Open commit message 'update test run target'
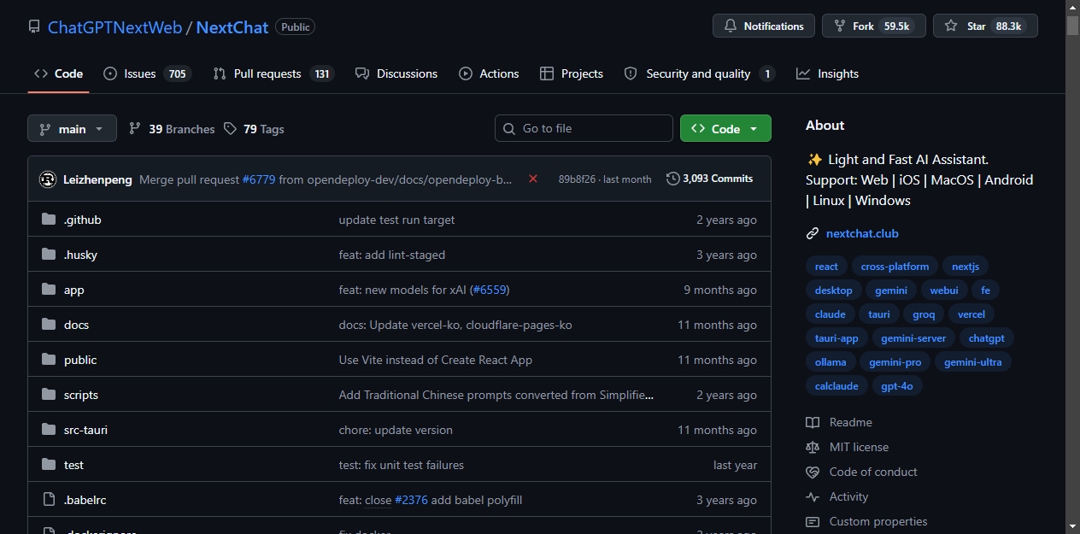 click(396, 220)
